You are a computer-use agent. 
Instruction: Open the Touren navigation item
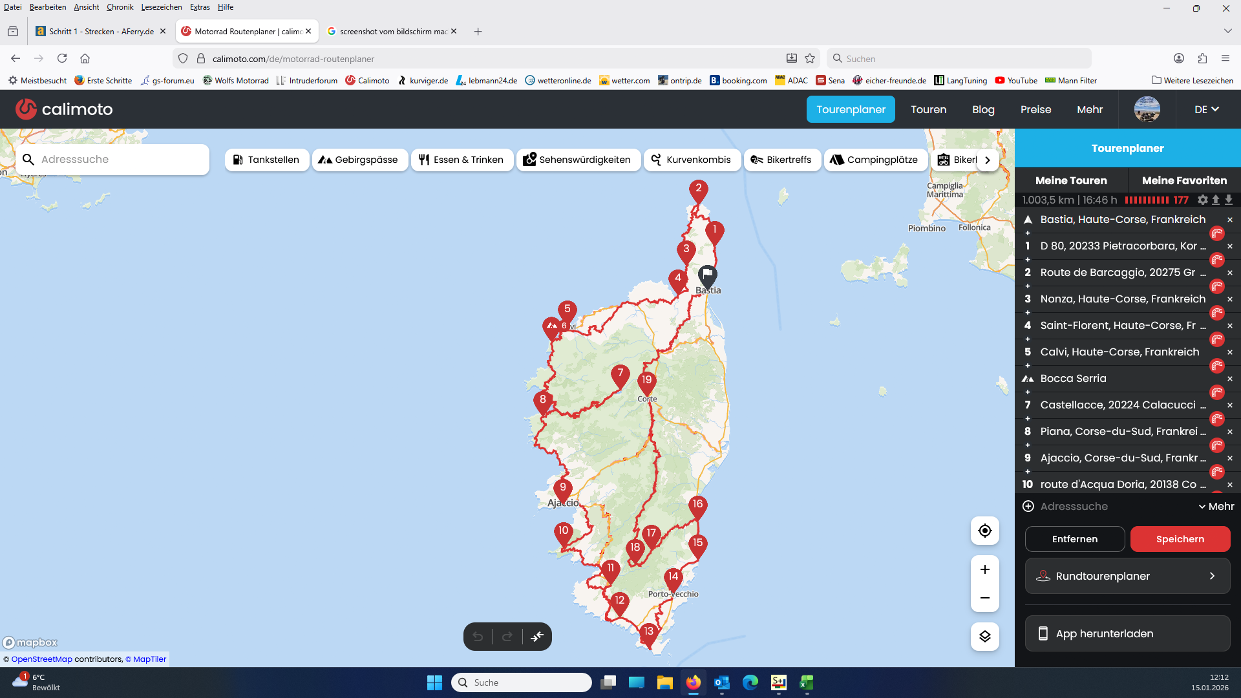pos(928,109)
